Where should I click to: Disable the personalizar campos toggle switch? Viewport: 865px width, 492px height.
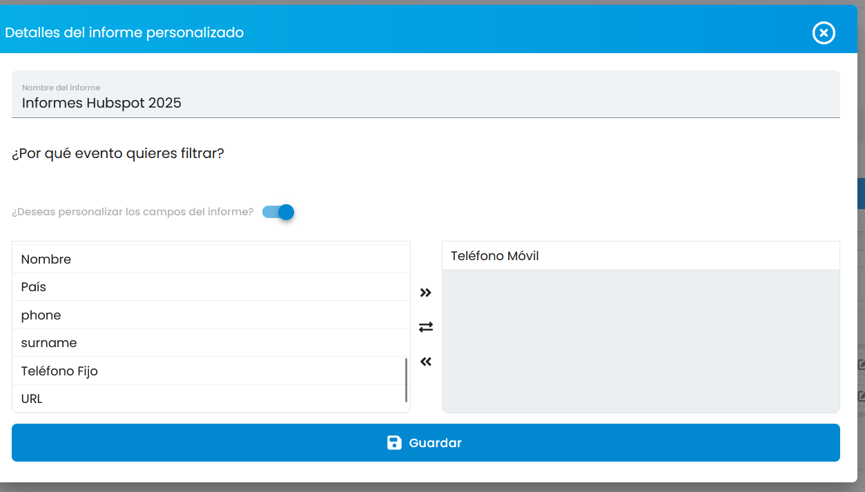[279, 212]
